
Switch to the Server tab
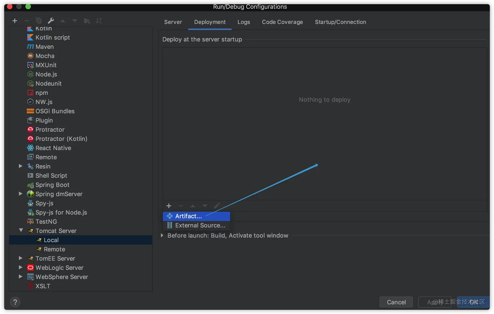tap(173, 22)
